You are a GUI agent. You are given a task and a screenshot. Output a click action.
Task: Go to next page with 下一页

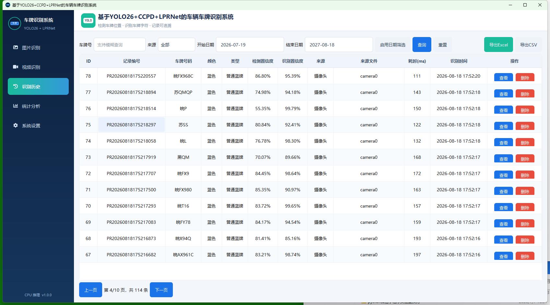(161, 290)
